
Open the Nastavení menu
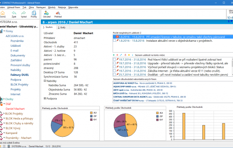[41, 7]
